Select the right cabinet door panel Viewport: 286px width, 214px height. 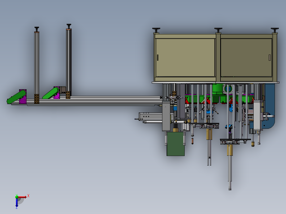[246, 57]
